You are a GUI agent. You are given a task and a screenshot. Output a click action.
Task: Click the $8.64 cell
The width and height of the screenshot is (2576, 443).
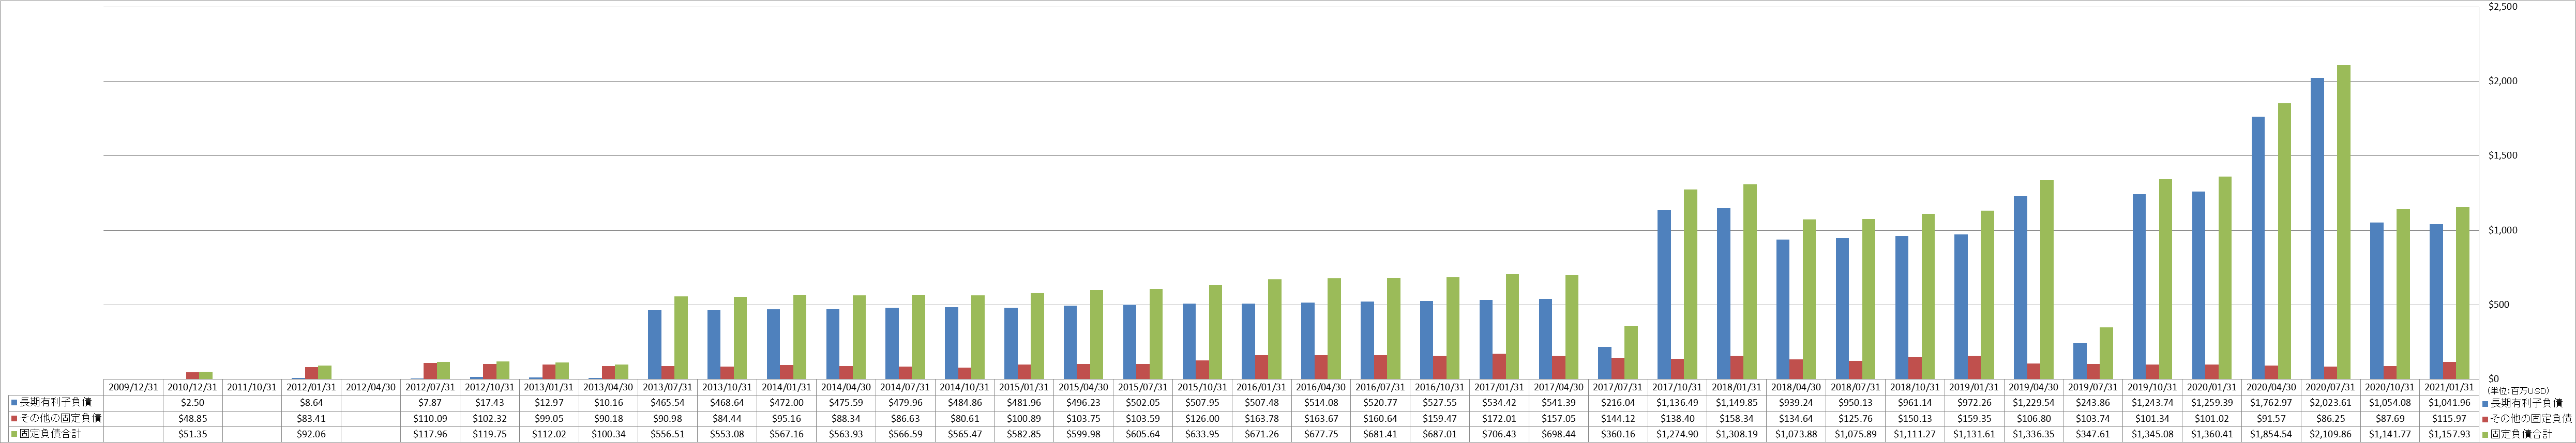(312, 402)
